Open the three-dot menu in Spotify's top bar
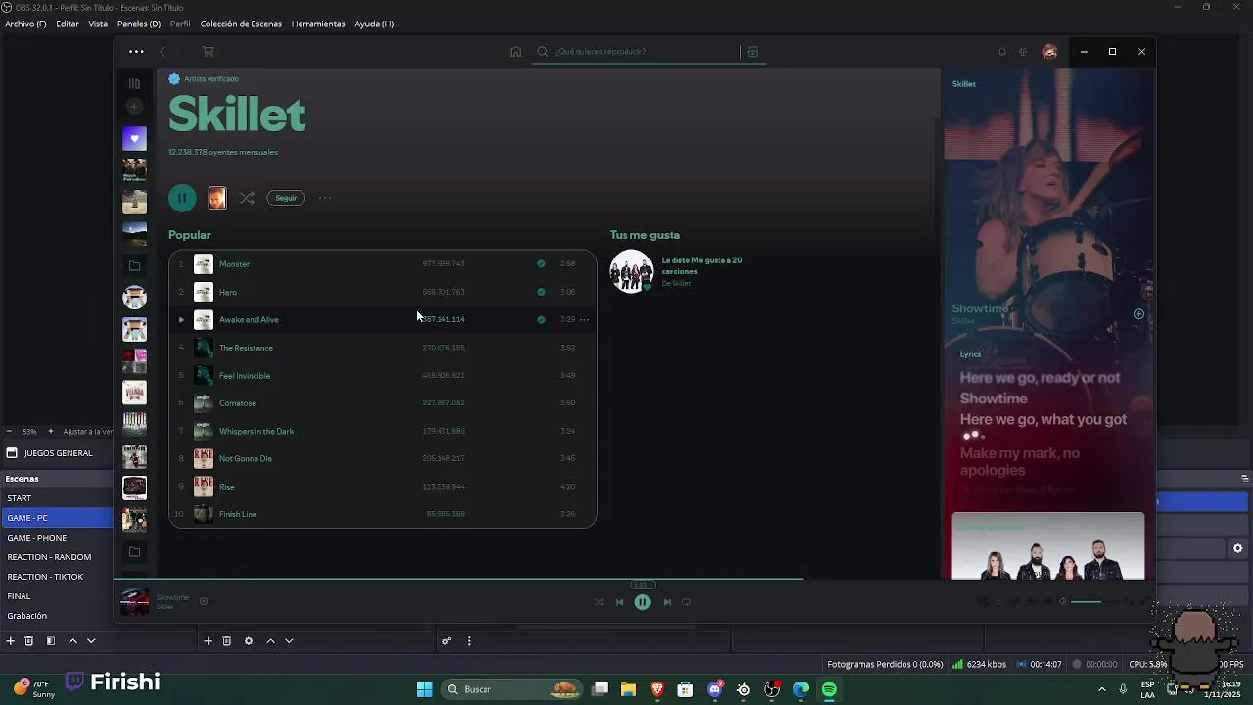Screen dimensions: 1253x705 pyautogui.click(x=136, y=51)
